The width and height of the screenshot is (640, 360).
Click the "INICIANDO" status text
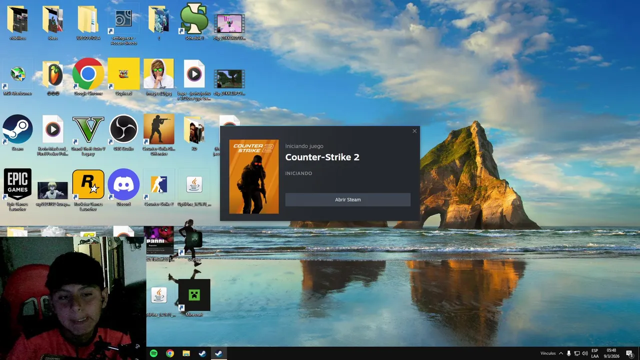(x=298, y=173)
